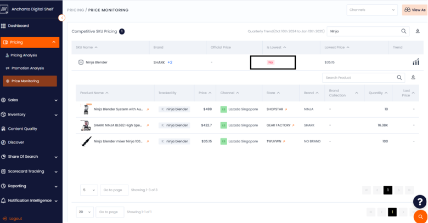Open Content Quality in sidebar
This screenshot has height=223, width=428.
22,129
